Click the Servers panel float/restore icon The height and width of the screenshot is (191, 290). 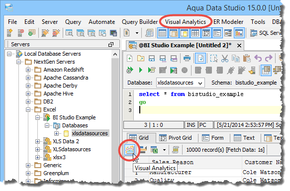(111, 45)
